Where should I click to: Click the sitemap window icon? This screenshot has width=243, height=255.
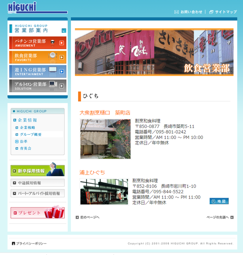[x=211, y=12]
